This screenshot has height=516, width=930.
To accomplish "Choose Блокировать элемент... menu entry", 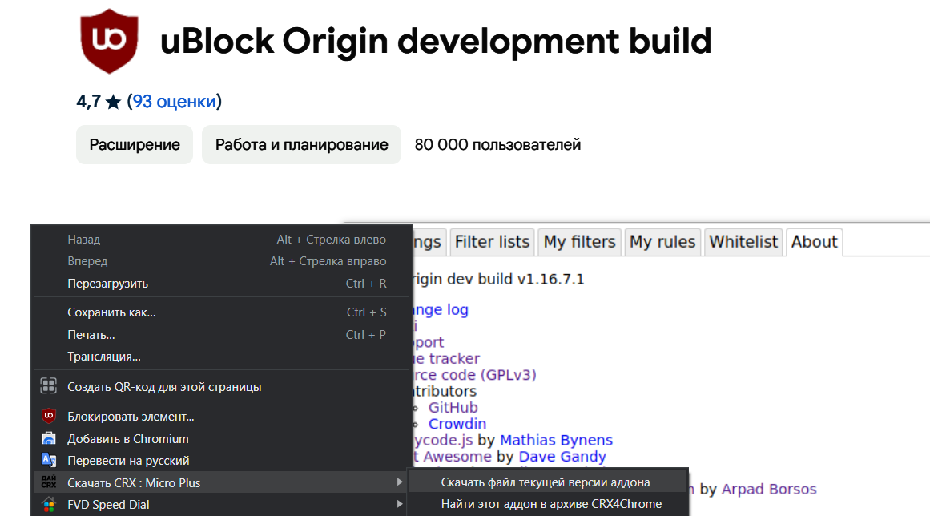I will pyautogui.click(x=222, y=417).
